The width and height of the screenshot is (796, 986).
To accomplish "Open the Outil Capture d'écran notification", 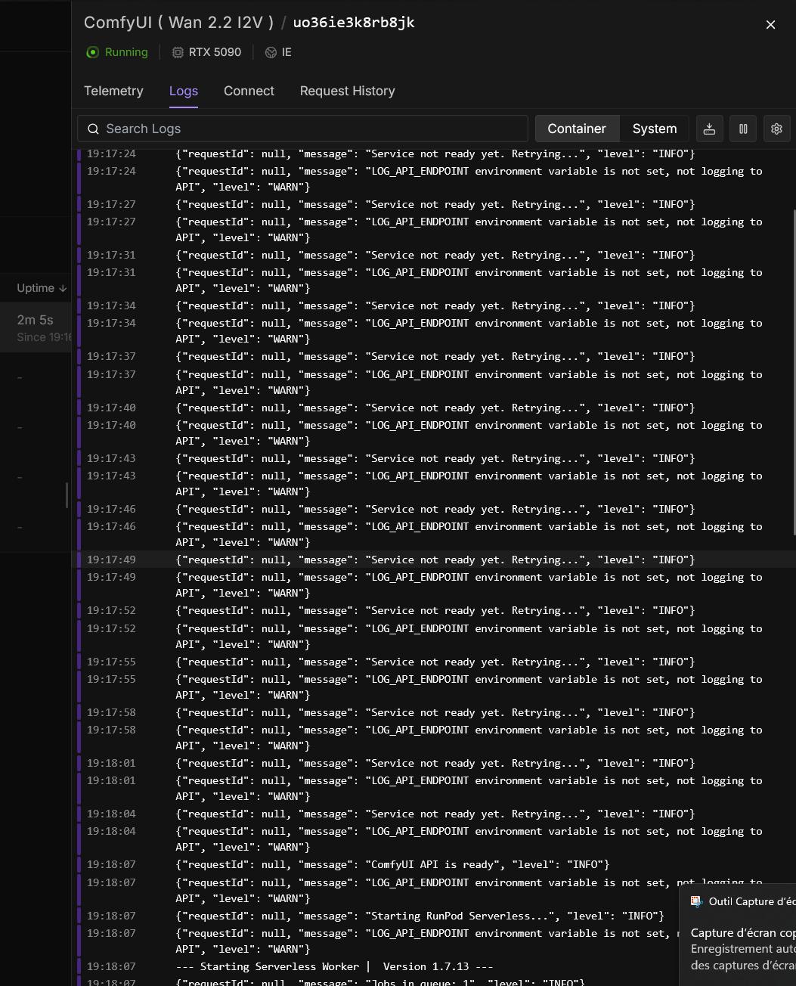I will [x=737, y=935].
